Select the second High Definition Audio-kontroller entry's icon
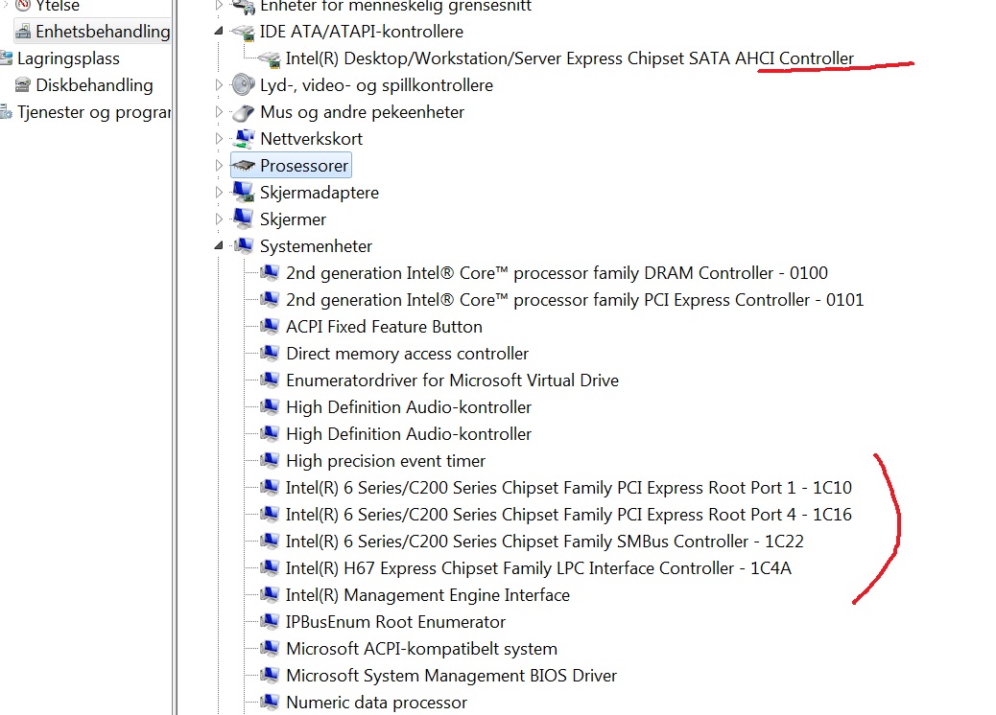 point(270,433)
